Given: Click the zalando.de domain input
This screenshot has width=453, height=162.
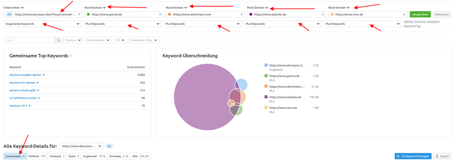Looking at the screenshot, I should 287,14.
